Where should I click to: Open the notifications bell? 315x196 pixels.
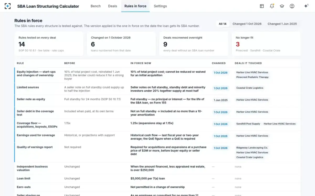click(272, 6)
